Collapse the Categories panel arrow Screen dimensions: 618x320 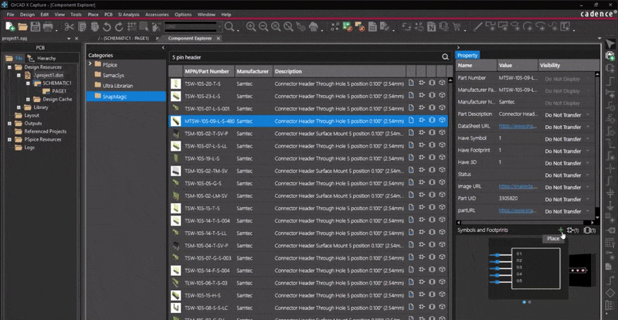tap(163, 48)
